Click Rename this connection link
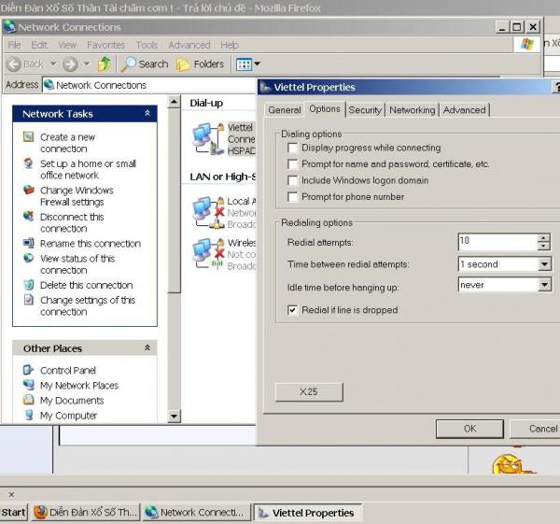The height and width of the screenshot is (524, 560). (91, 244)
